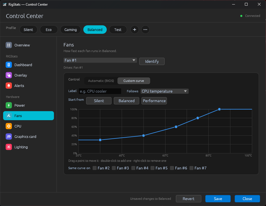Click the Dashboard sidebar icon
The height and width of the screenshot is (206, 266).
(x=9, y=65)
